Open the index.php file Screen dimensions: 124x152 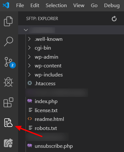[x=46, y=101]
